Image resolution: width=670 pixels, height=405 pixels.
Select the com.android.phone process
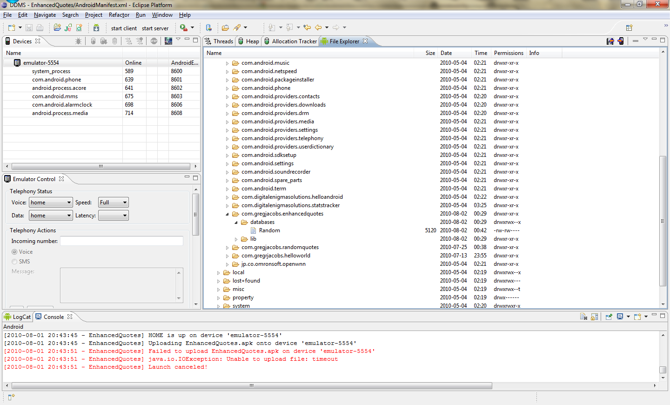coord(56,80)
